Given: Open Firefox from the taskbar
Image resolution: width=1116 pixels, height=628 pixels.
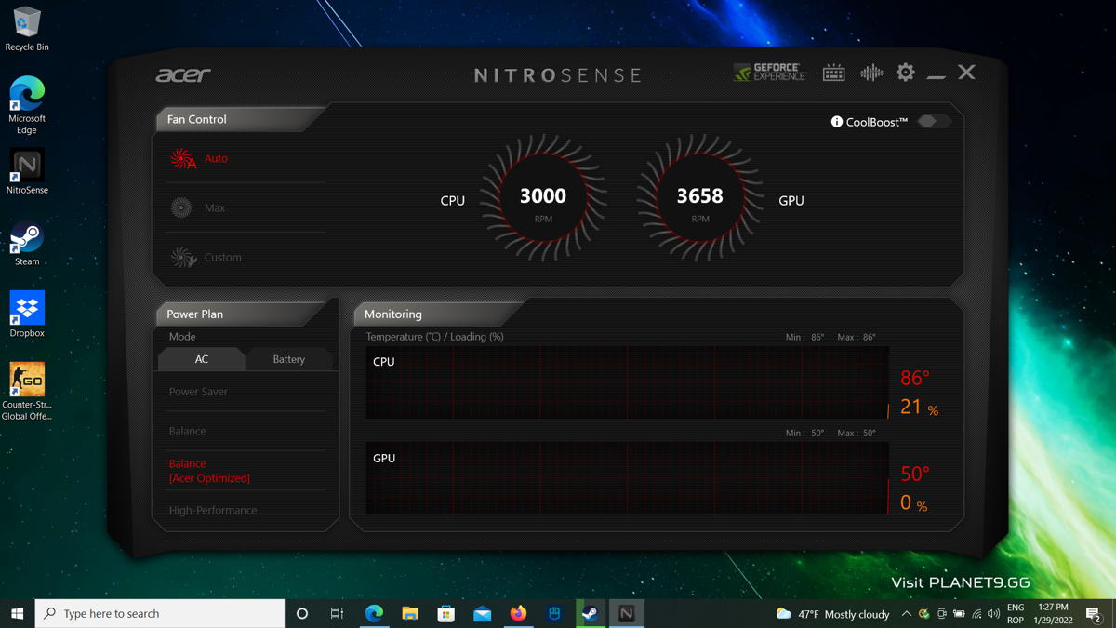Looking at the screenshot, I should (x=518, y=613).
